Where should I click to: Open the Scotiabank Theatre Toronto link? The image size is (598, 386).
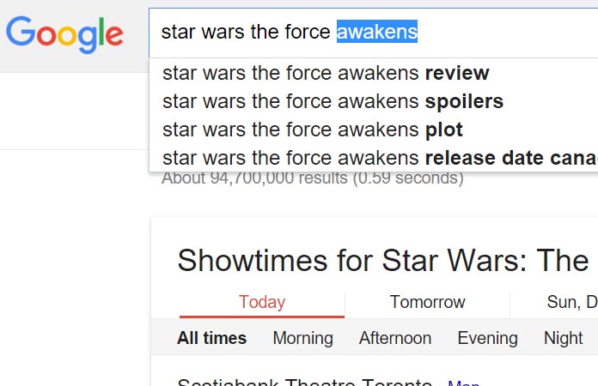[304, 382]
